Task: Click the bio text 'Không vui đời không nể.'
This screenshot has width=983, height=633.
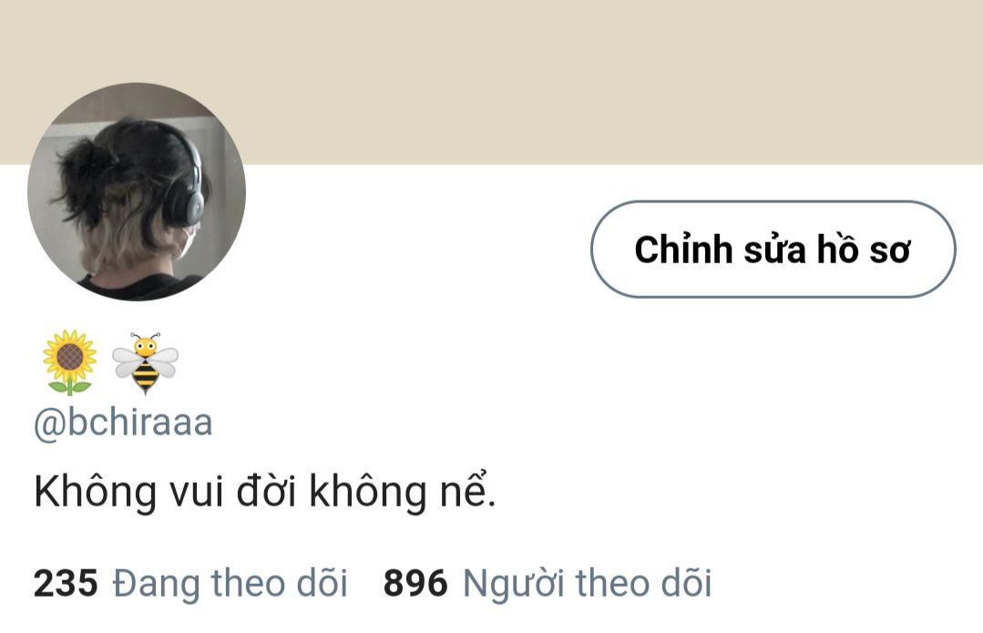Action: [264, 492]
